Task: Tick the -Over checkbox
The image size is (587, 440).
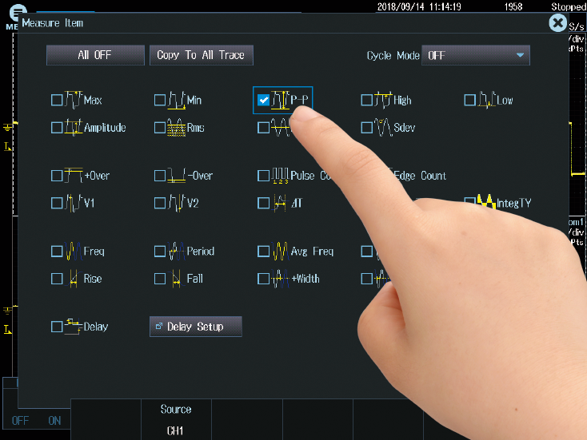Action: coord(160,176)
